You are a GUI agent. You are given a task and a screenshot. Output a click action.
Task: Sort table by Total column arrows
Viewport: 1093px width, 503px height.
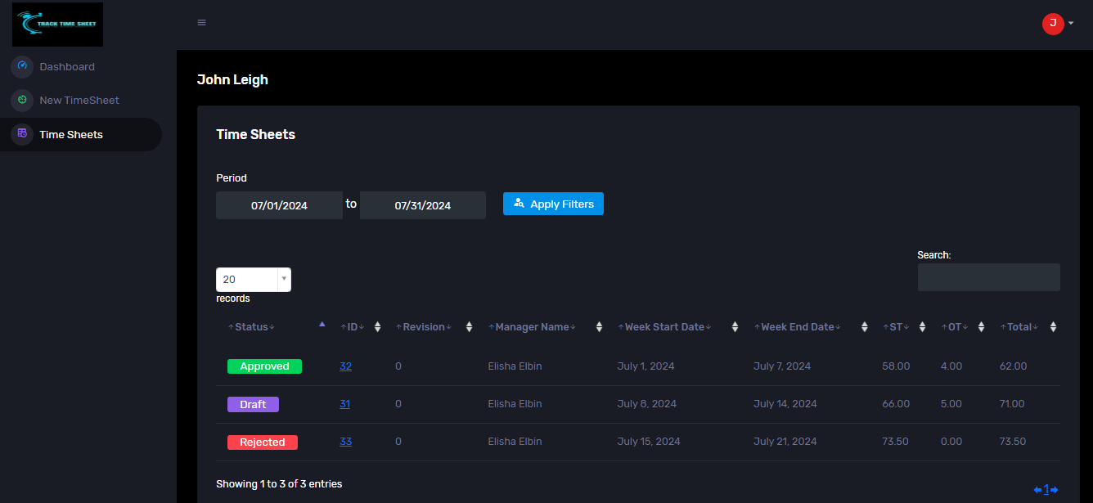click(x=1053, y=327)
